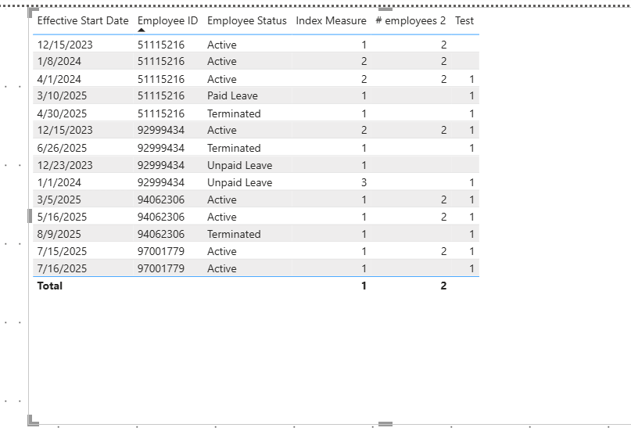
Task: Click the top-middle resize handle of visual
Action: coord(385,8)
